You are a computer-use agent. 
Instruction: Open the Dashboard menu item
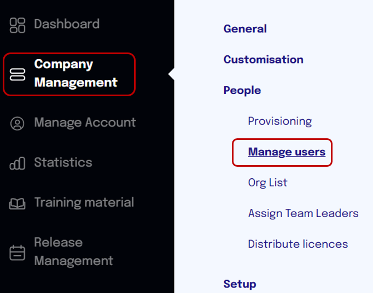[x=67, y=24]
